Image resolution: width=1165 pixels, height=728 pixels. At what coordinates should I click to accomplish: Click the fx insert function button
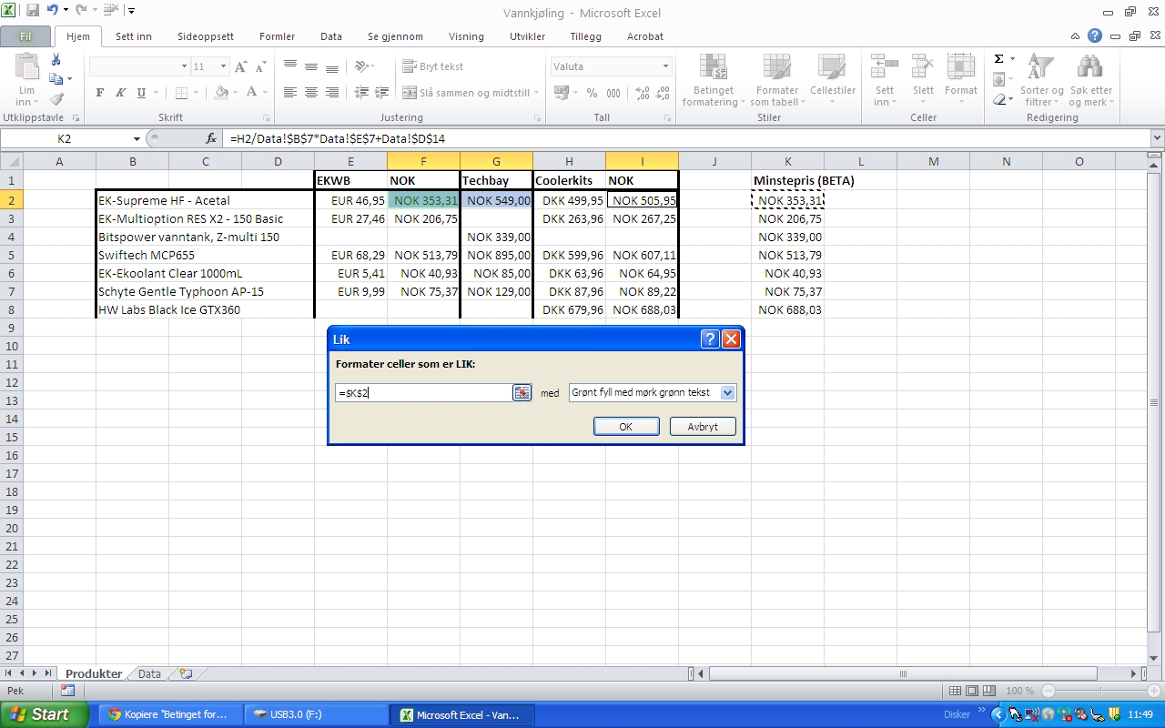(x=211, y=138)
